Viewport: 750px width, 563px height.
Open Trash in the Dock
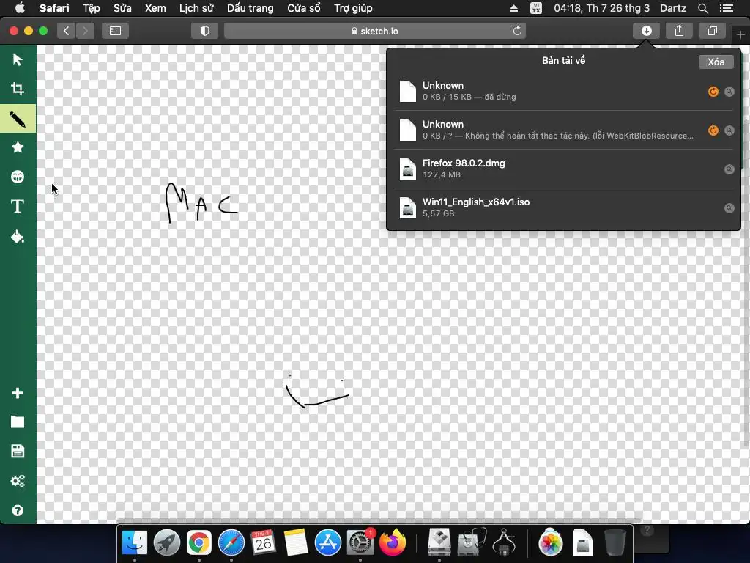click(615, 542)
